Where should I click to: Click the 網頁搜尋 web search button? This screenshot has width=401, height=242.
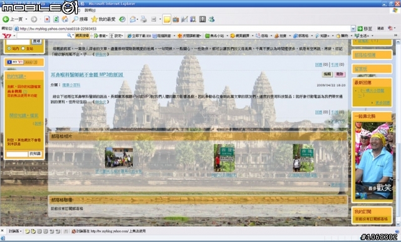(82, 36)
